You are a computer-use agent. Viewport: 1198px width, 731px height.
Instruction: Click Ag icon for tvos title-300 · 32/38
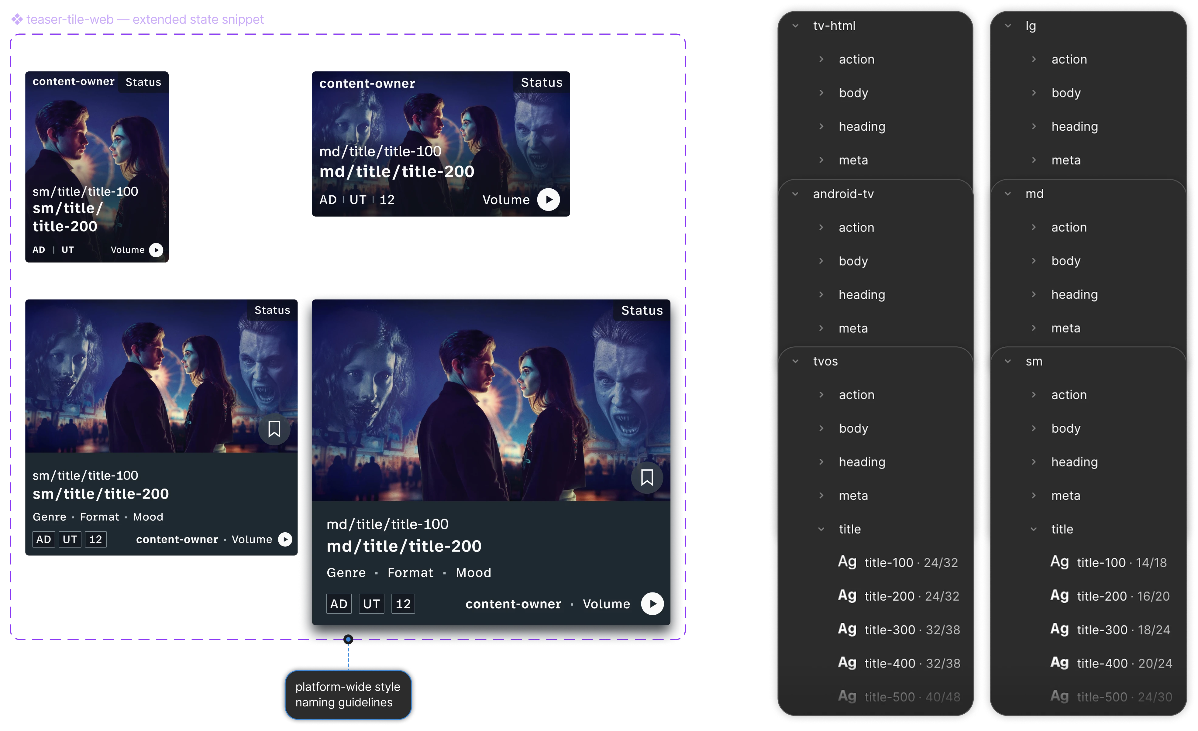[848, 629]
